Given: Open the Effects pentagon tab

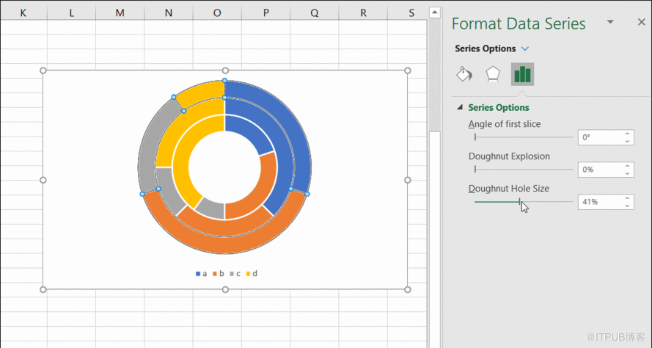Looking at the screenshot, I should tap(493, 74).
